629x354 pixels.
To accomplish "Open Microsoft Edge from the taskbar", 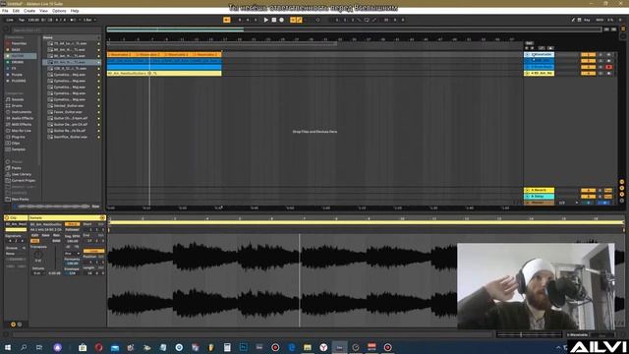I will 291,347.
